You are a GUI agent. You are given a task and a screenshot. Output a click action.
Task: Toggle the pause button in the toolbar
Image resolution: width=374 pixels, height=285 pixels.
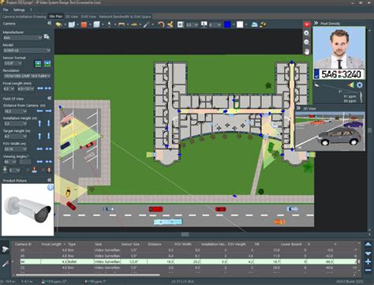(180, 24)
